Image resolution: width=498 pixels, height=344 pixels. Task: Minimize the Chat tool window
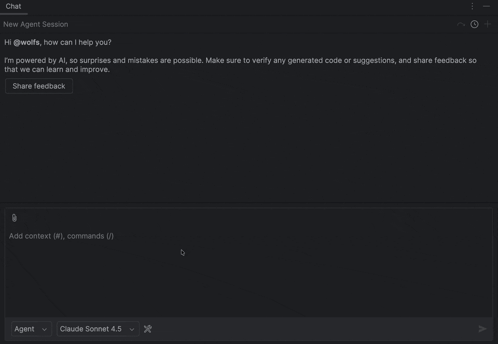[x=487, y=6]
